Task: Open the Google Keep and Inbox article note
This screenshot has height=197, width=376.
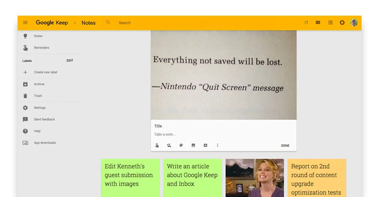Action: [x=192, y=178]
